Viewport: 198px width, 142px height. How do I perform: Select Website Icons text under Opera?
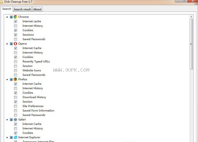click(32, 70)
